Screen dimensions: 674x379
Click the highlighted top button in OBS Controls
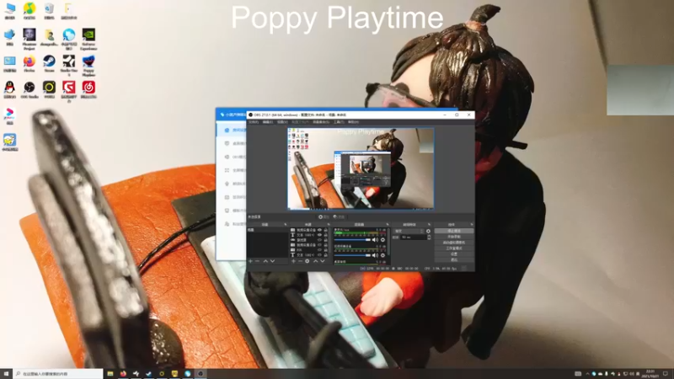(454, 231)
